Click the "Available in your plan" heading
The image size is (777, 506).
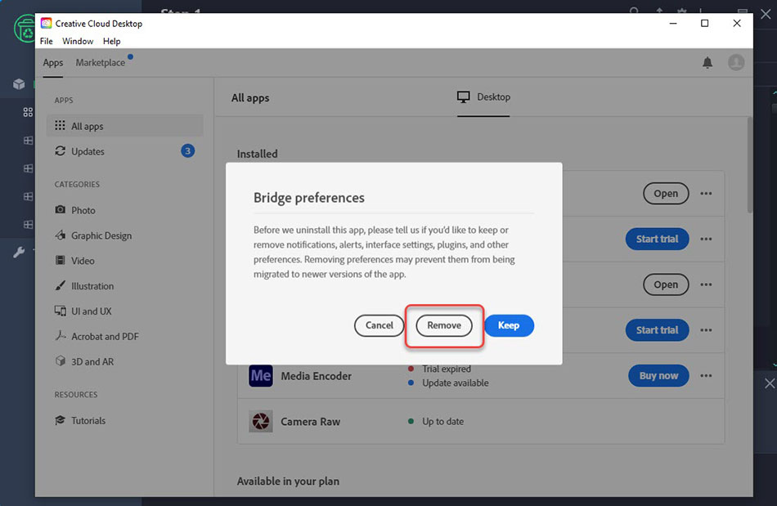coord(288,481)
